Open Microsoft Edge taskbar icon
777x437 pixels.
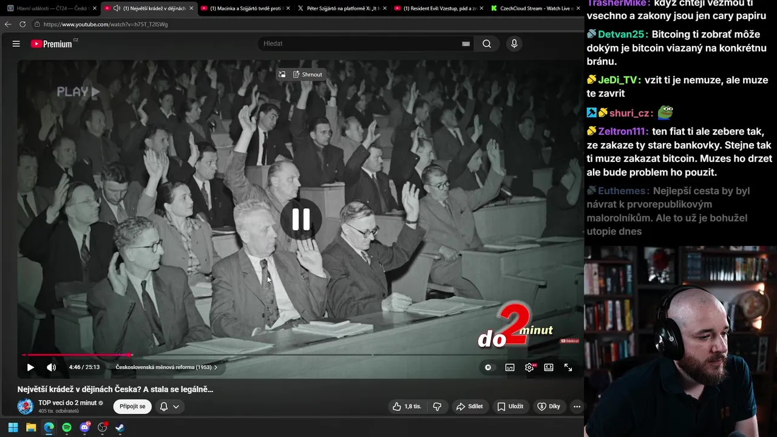[49, 427]
